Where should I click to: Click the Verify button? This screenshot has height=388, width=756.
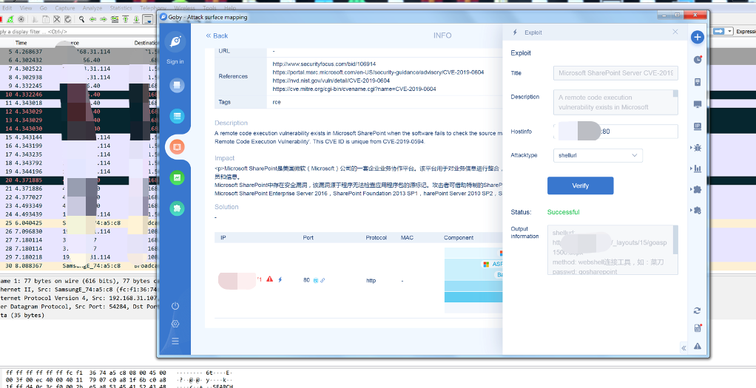tap(580, 186)
